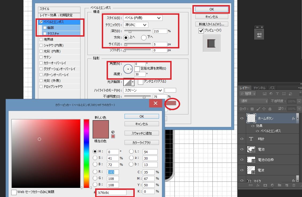This screenshot has width=302, height=197.
Task: Switch to the チャンネル tab
Action: 259,88
